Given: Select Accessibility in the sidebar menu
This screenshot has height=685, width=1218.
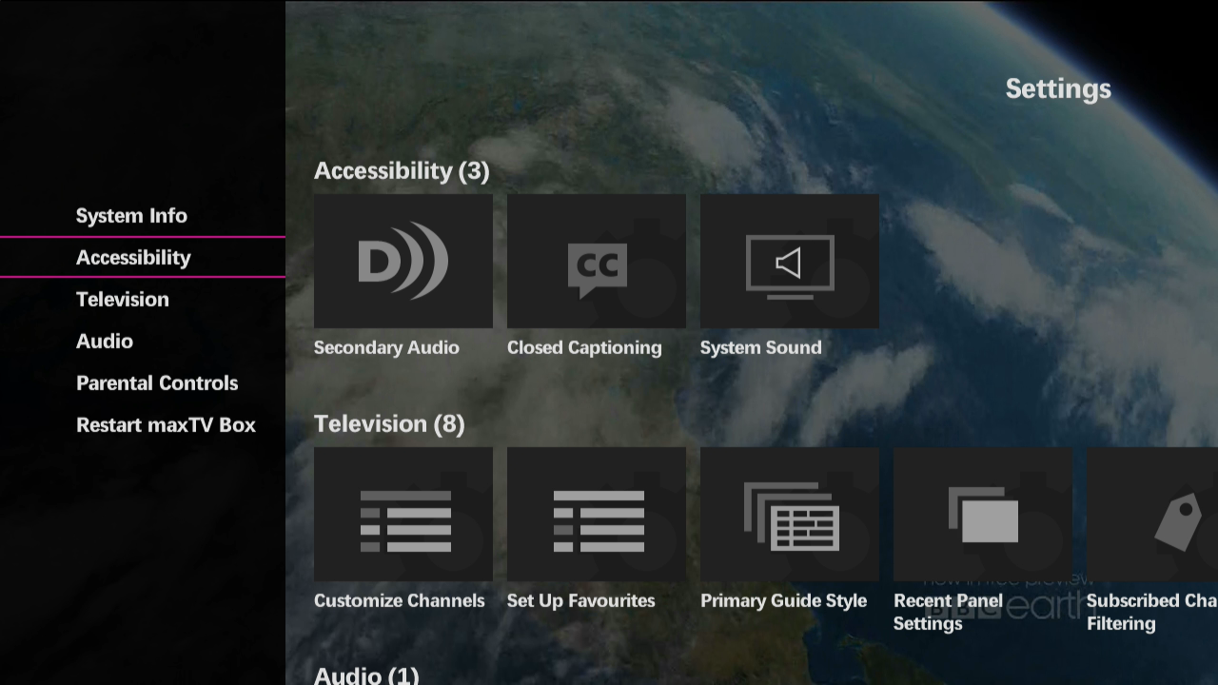Looking at the screenshot, I should pyautogui.click(x=143, y=258).
